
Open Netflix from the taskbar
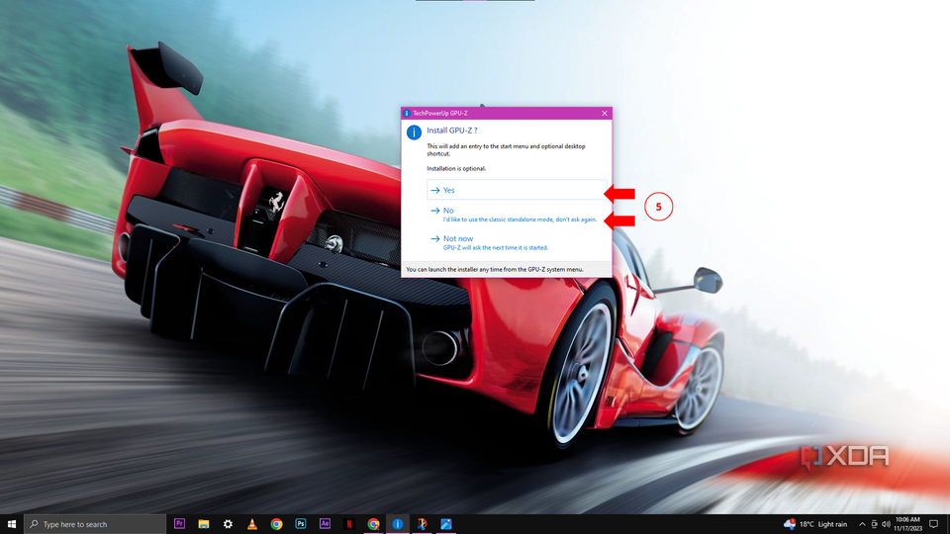[349, 524]
